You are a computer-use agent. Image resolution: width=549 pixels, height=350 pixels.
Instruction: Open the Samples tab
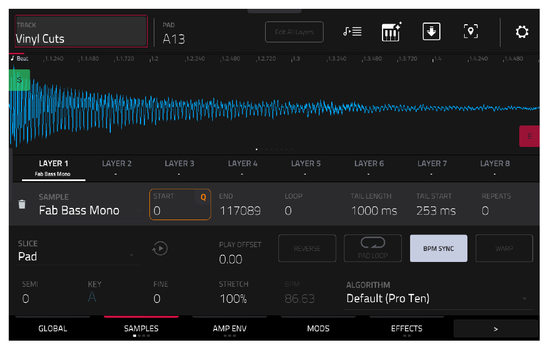(141, 329)
